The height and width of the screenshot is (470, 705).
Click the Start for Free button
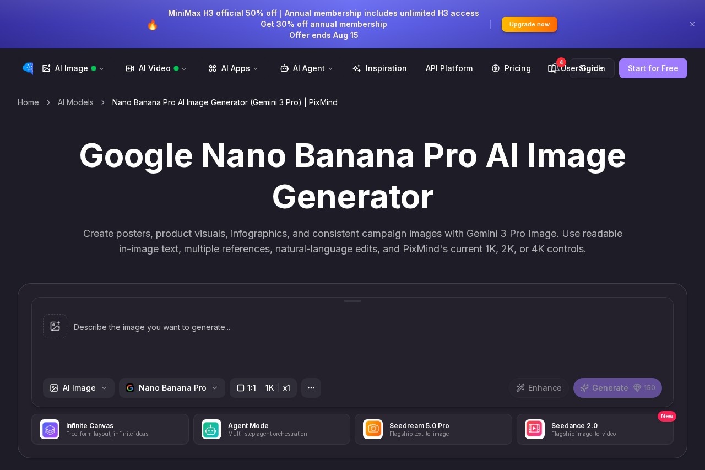(x=653, y=68)
